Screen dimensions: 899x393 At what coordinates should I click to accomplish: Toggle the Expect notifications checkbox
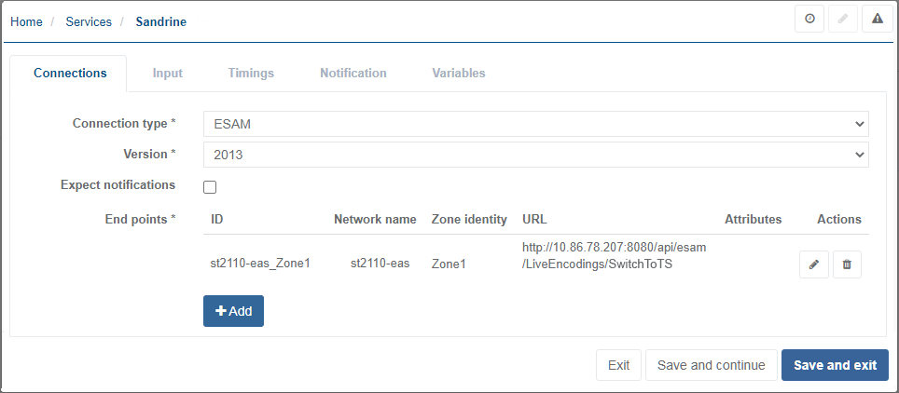[x=210, y=187]
